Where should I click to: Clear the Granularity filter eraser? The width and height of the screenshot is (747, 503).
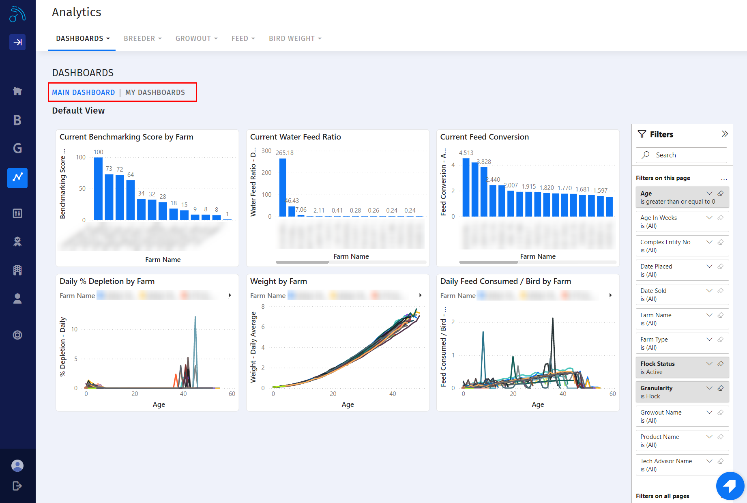[721, 388]
